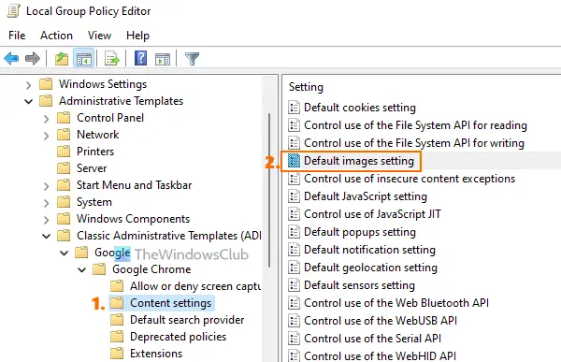Click the Filter funnel toolbar icon
This screenshot has height=362, width=561.
pos(192,58)
